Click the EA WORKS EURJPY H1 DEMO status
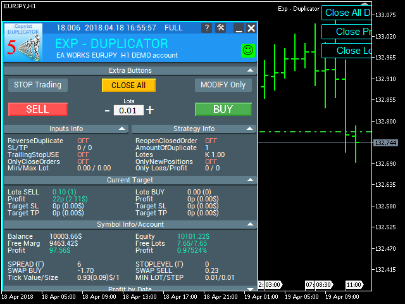Screen dimensions: 405x304 coord(117,55)
